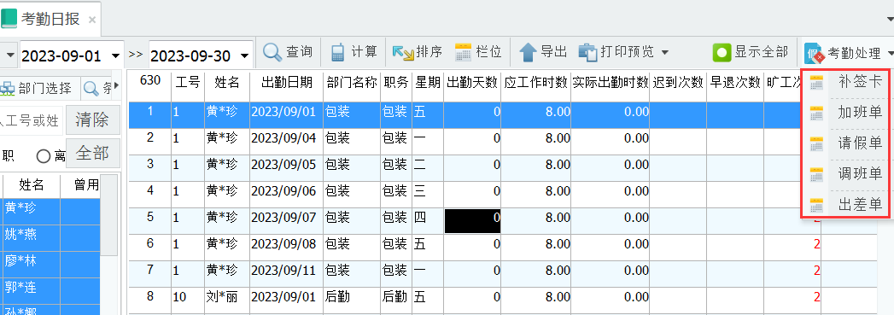The image size is (894, 315).
Task: Click the icon next to 调班单
Action: pyautogui.click(x=816, y=174)
